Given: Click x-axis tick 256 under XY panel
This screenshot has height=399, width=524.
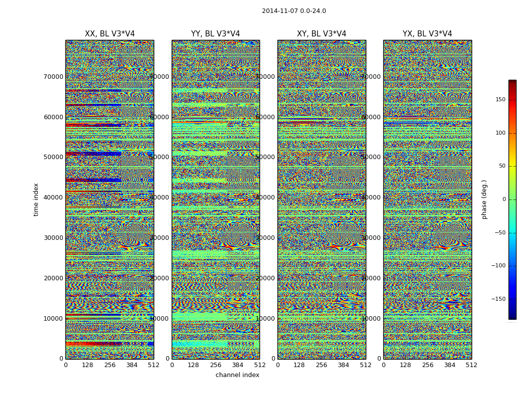Looking at the screenshot, I should 321,365.
